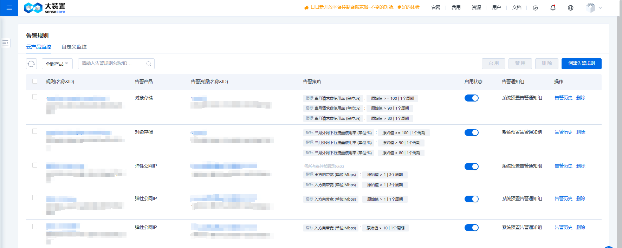Expand the 全部产品 product dropdown

click(x=57, y=64)
